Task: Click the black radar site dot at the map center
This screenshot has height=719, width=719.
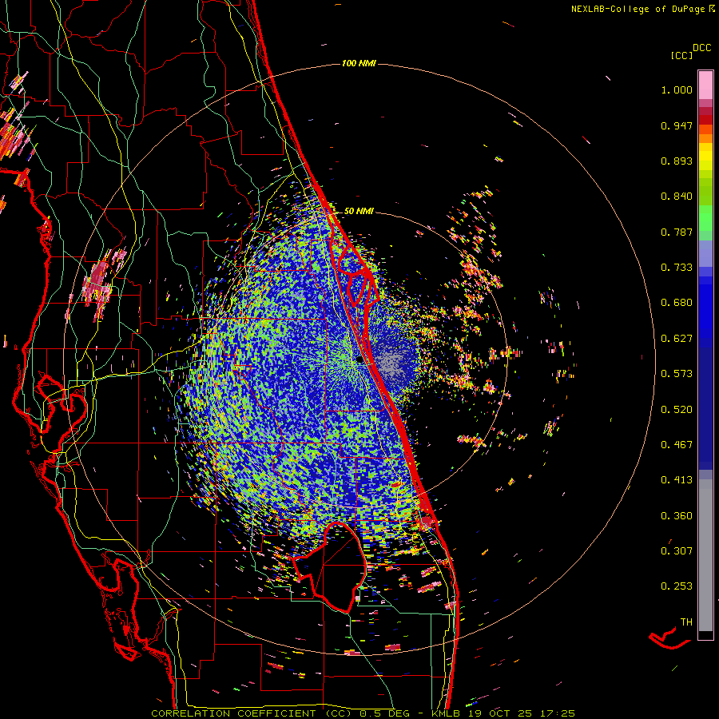Action: click(x=359, y=360)
